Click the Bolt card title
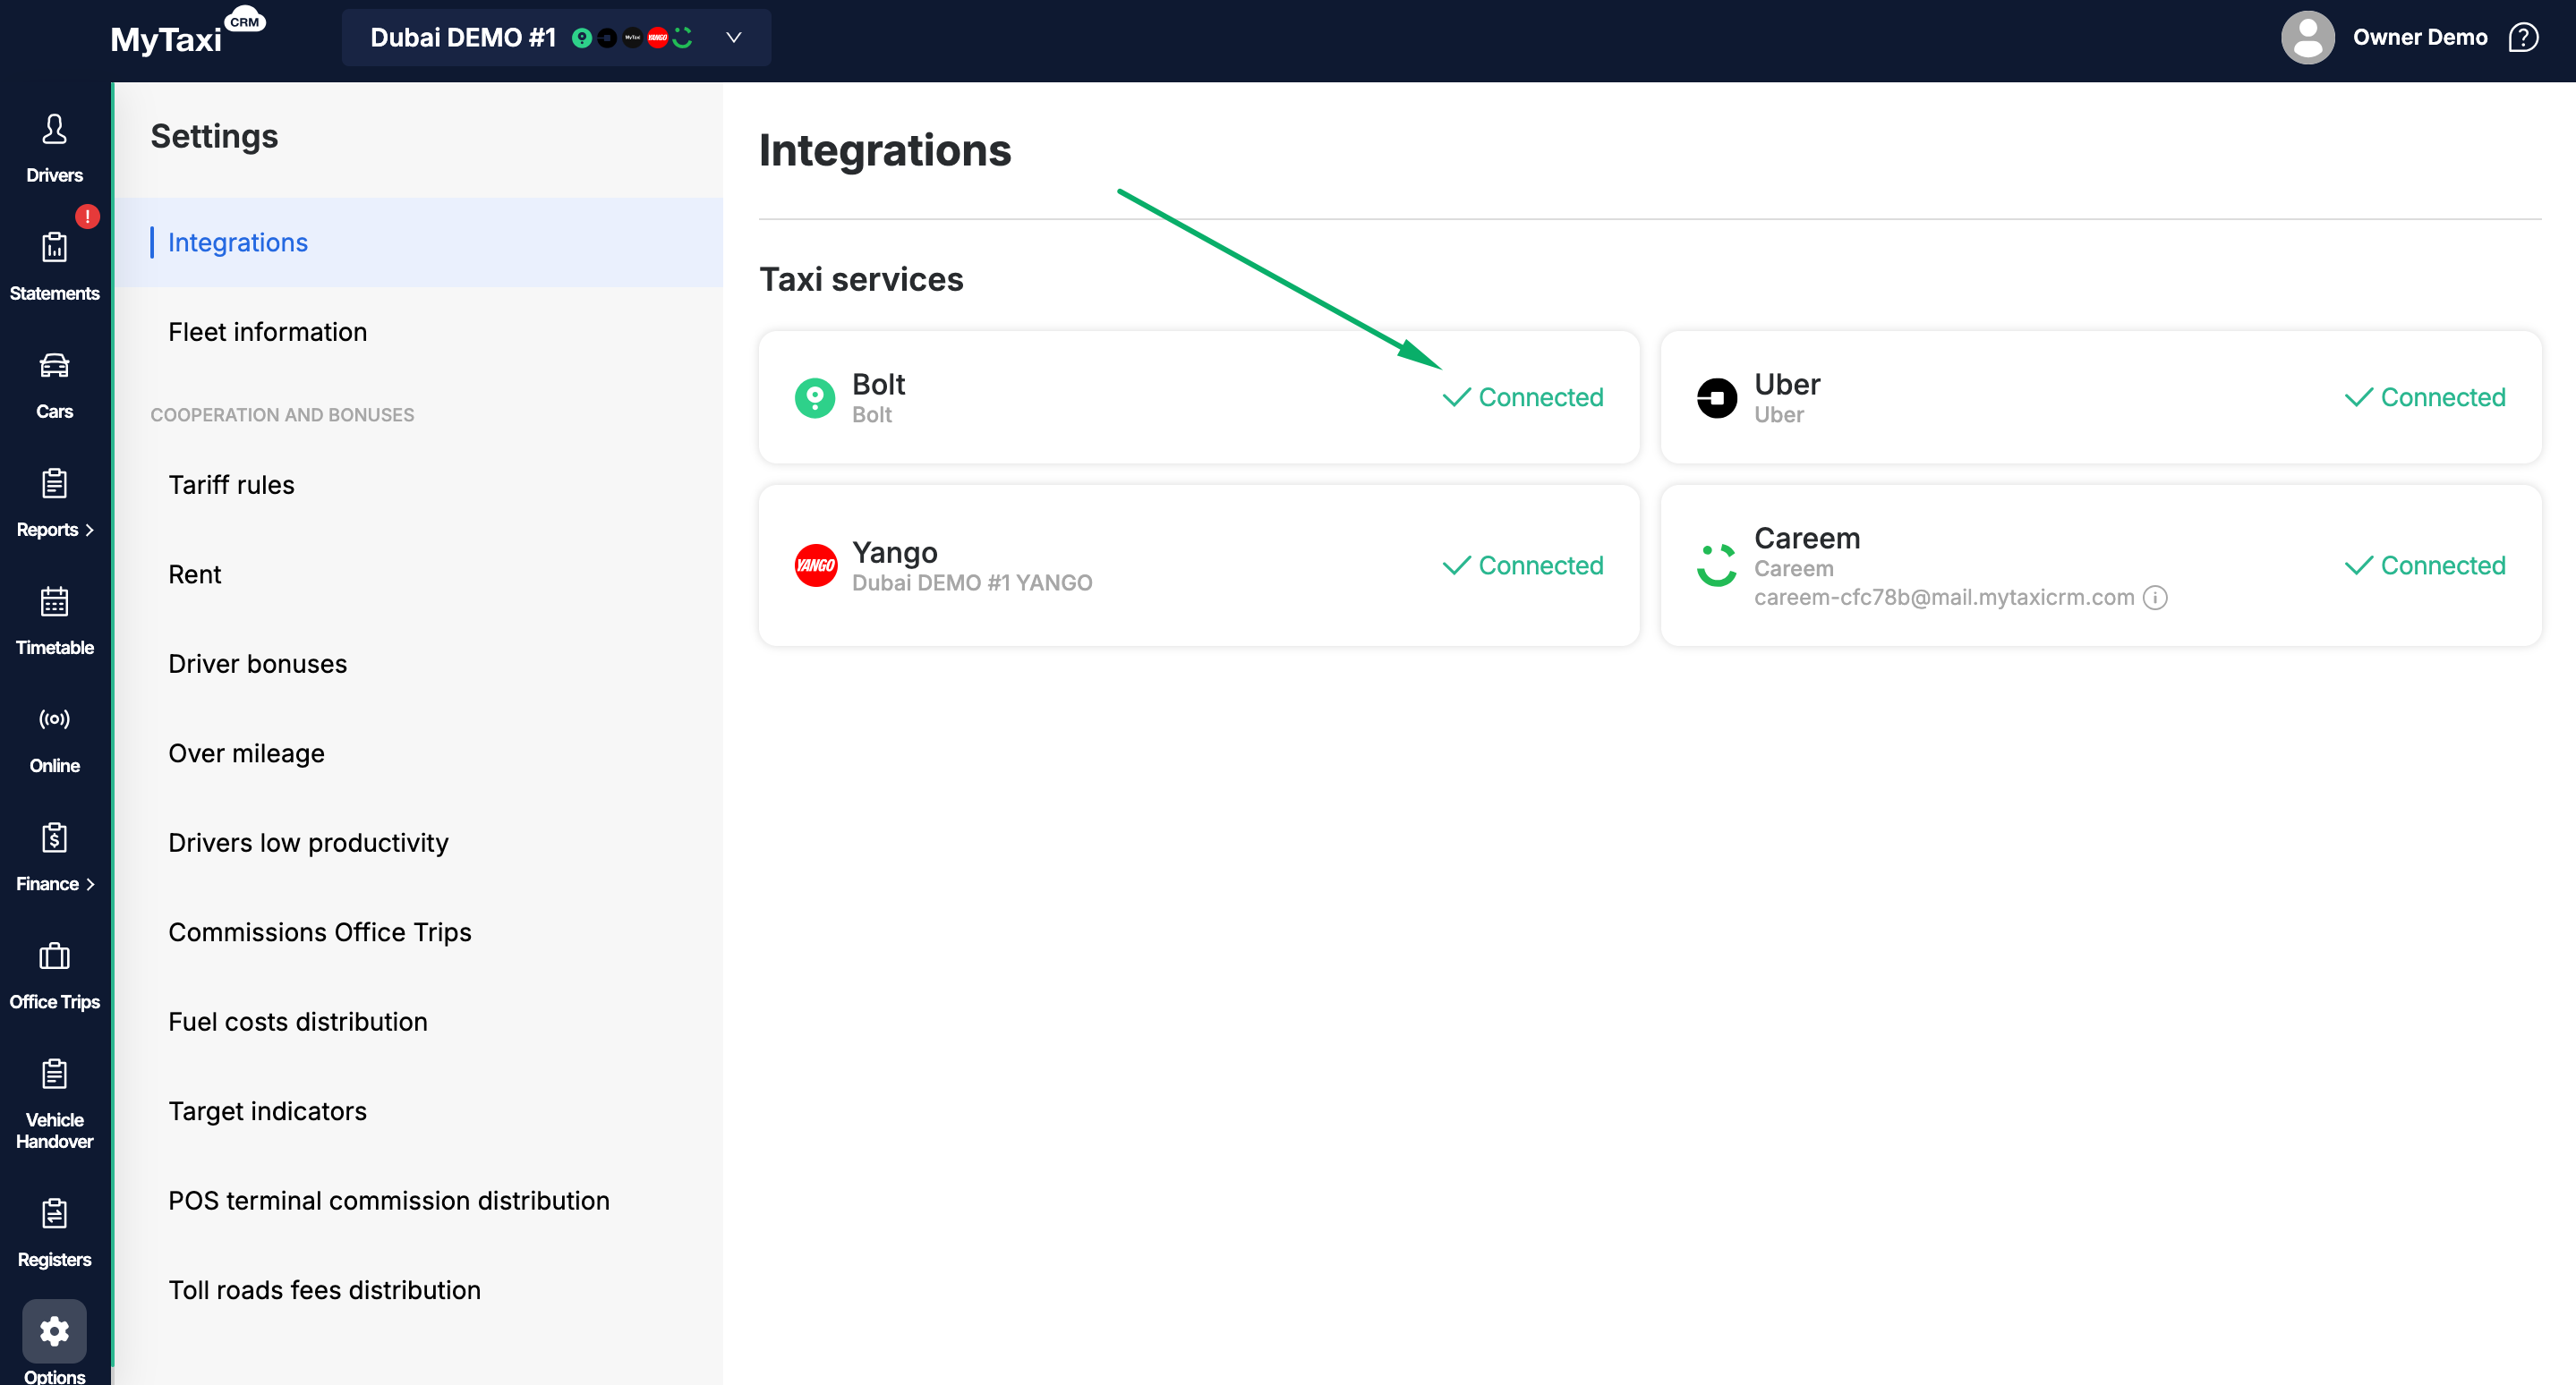Screen dimensions: 2576x1385 pyautogui.click(x=878, y=384)
